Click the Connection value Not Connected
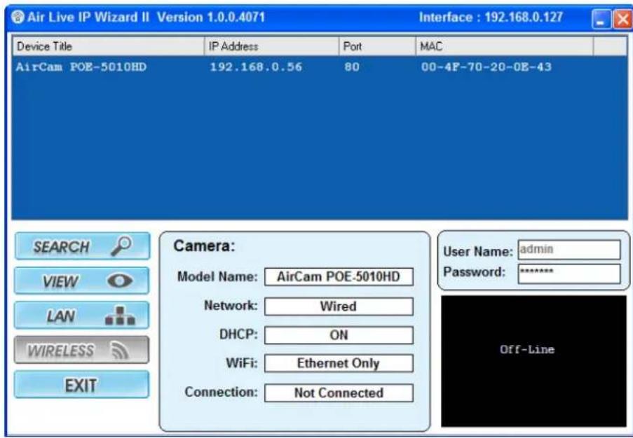This screenshot has height=438, width=633. click(x=339, y=393)
